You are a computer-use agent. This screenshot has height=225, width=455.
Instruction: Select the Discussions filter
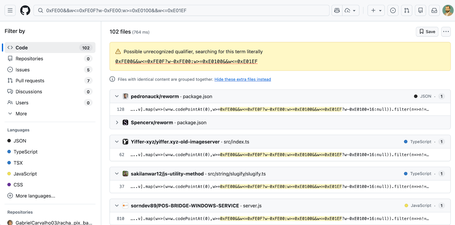(50, 92)
